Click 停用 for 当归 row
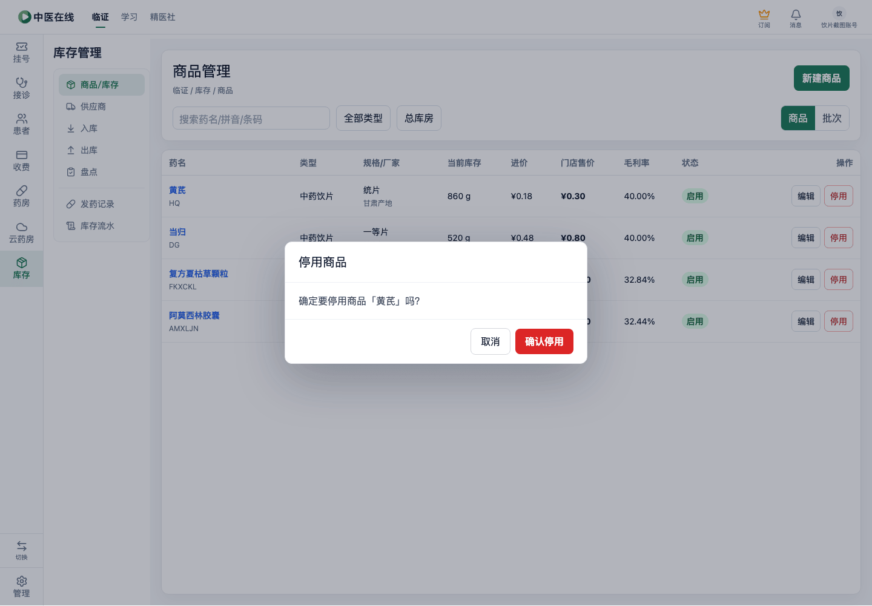This screenshot has width=872, height=606. point(839,238)
